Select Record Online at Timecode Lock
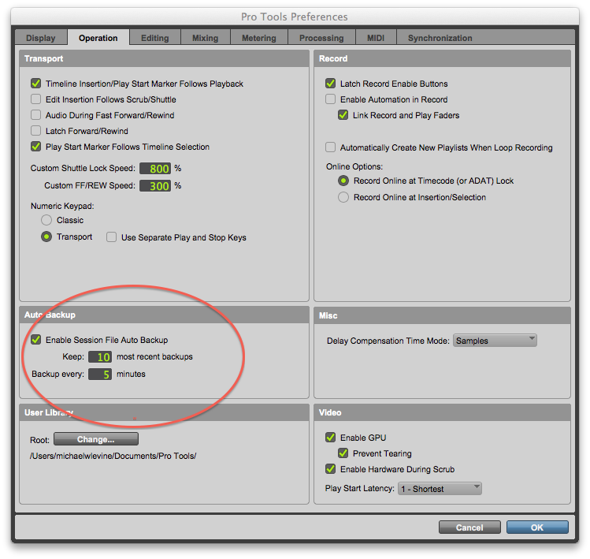 [343, 181]
